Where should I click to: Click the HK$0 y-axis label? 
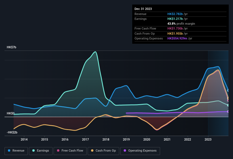point(11,113)
